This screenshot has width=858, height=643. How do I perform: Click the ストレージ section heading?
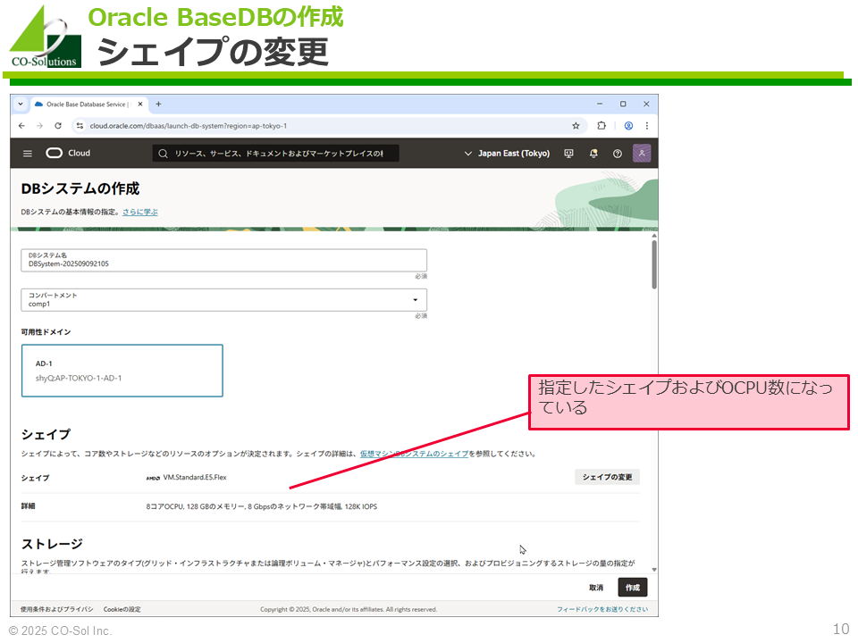click(52, 544)
